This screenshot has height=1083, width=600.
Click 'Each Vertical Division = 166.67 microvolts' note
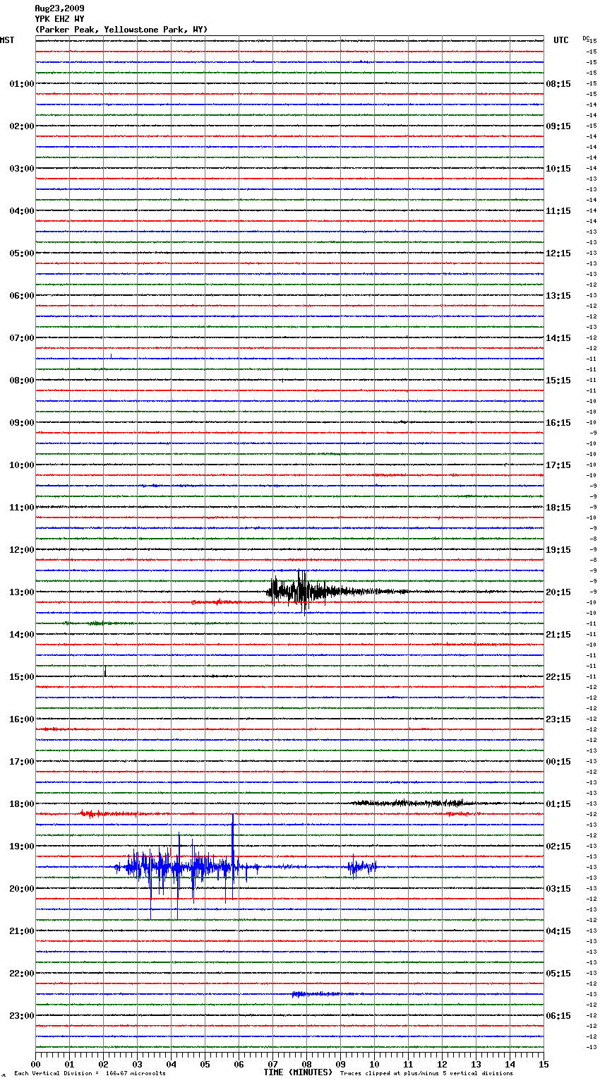[x=90, y=1074]
